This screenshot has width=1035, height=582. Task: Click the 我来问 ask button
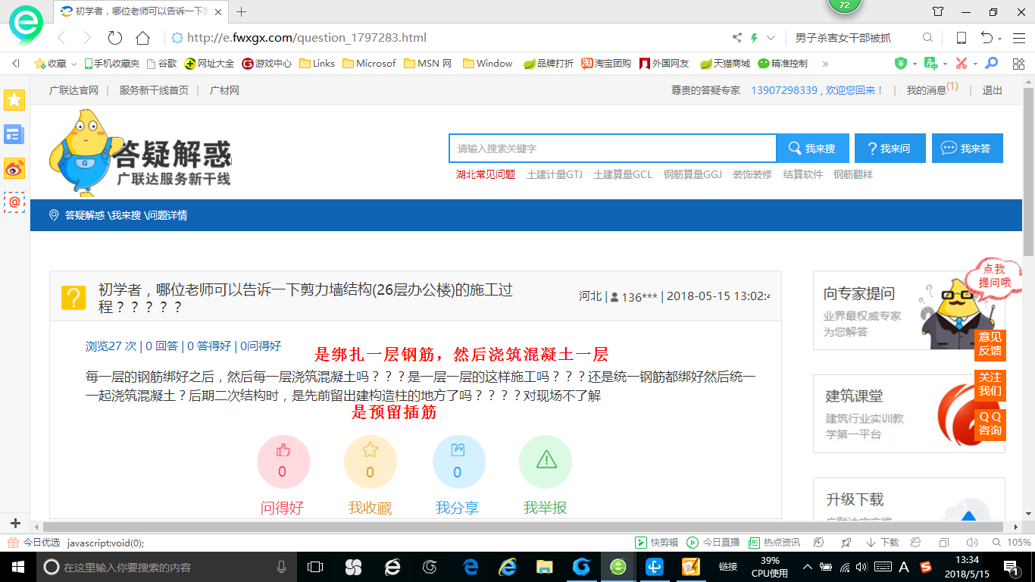pyautogui.click(x=890, y=149)
